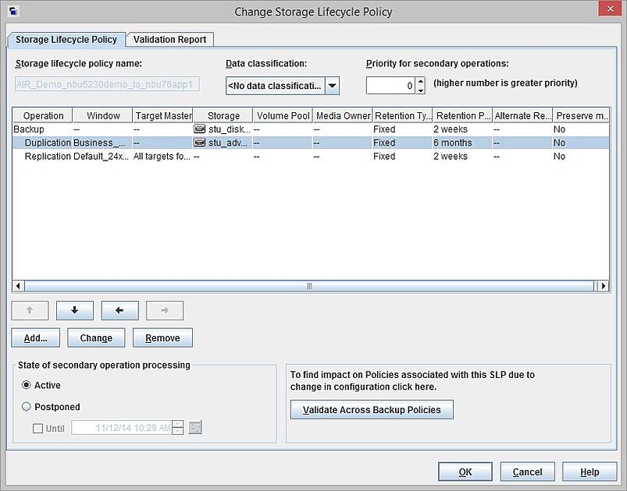Confirm changes with the OK button
This screenshot has width=627, height=491.
(465, 471)
